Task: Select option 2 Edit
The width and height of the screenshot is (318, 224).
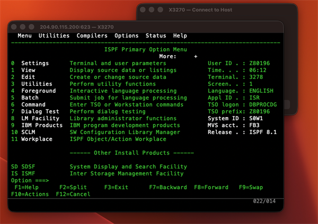Action: coord(23,77)
